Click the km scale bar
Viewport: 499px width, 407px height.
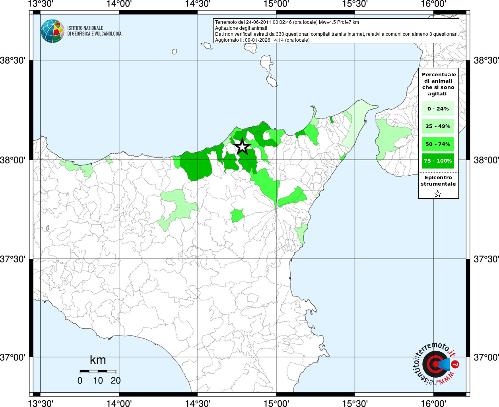[98, 371]
